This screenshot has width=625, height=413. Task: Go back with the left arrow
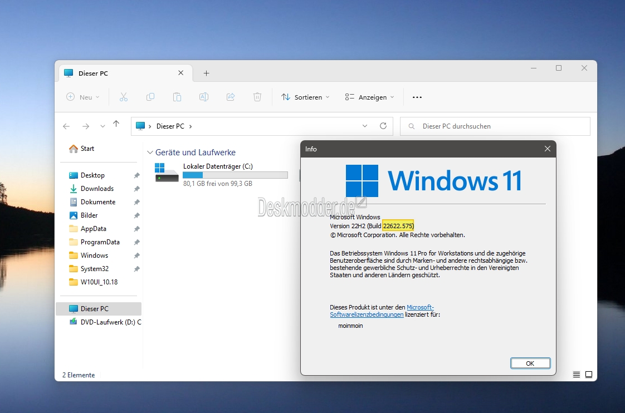(x=66, y=126)
